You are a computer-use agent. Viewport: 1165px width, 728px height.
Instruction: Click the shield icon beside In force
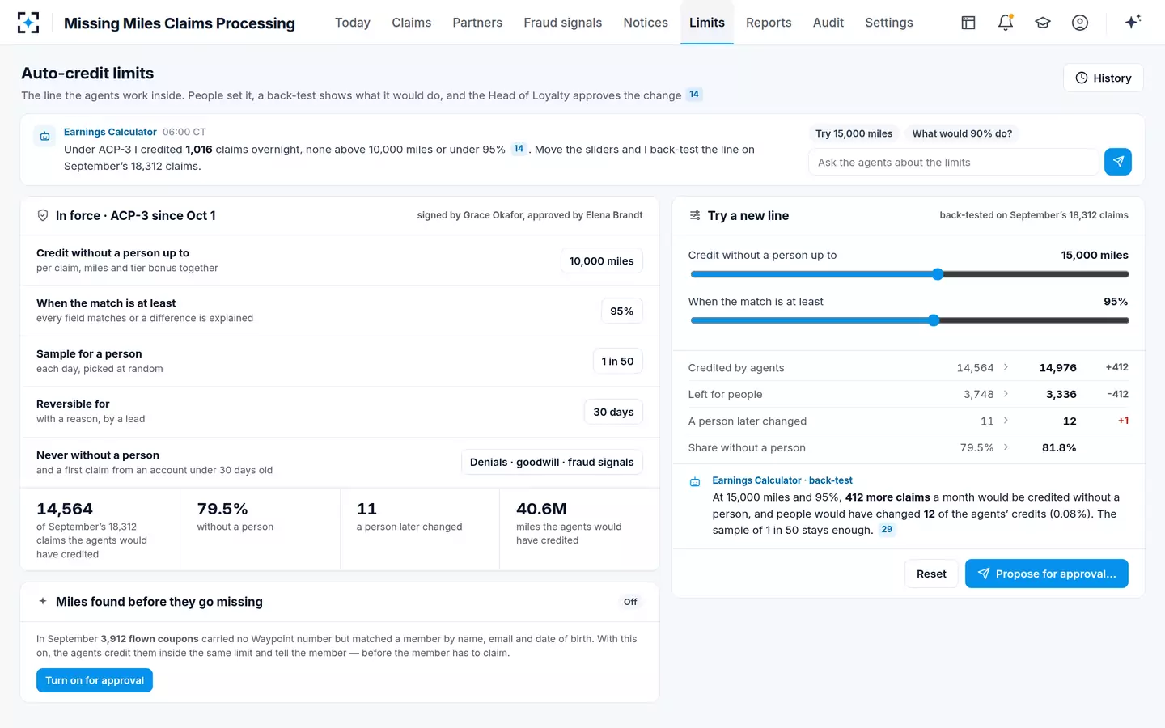click(x=43, y=215)
